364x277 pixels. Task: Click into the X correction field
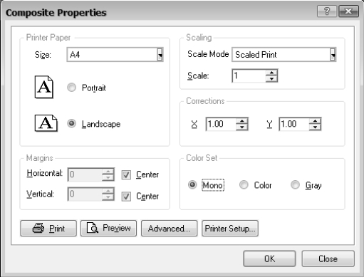(221, 124)
